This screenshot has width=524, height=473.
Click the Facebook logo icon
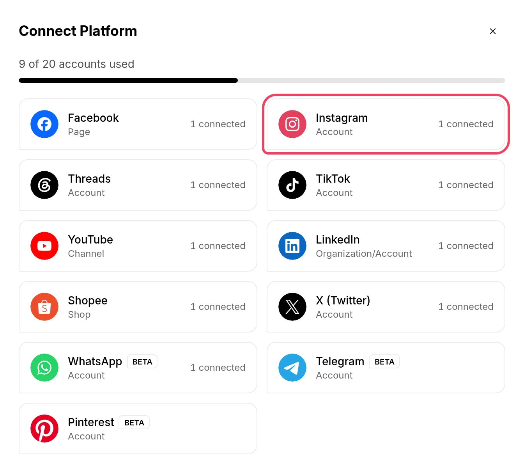pyautogui.click(x=44, y=124)
